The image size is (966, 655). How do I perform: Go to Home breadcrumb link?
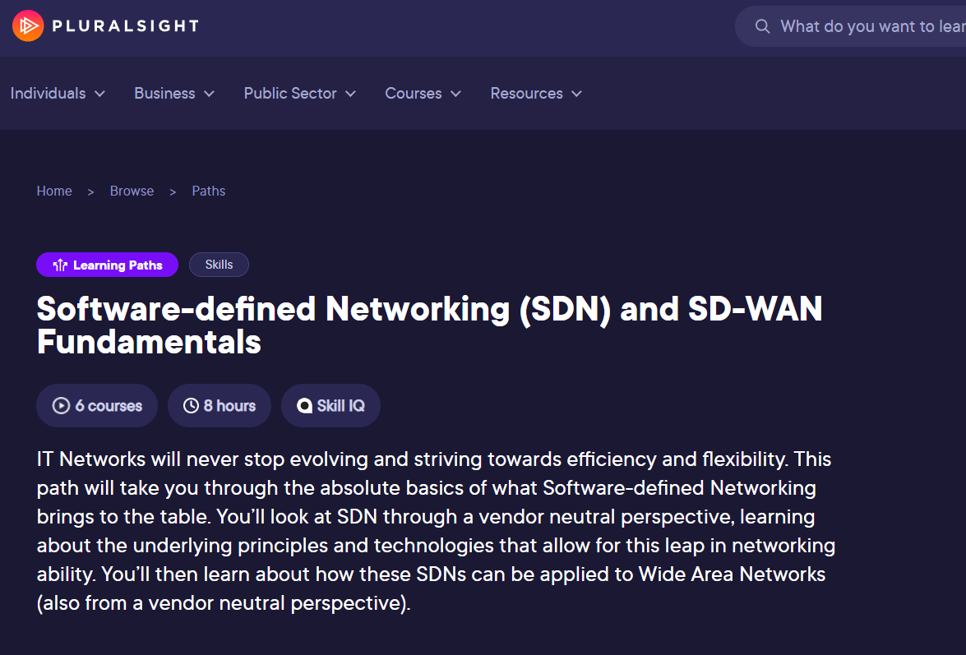point(54,191)
